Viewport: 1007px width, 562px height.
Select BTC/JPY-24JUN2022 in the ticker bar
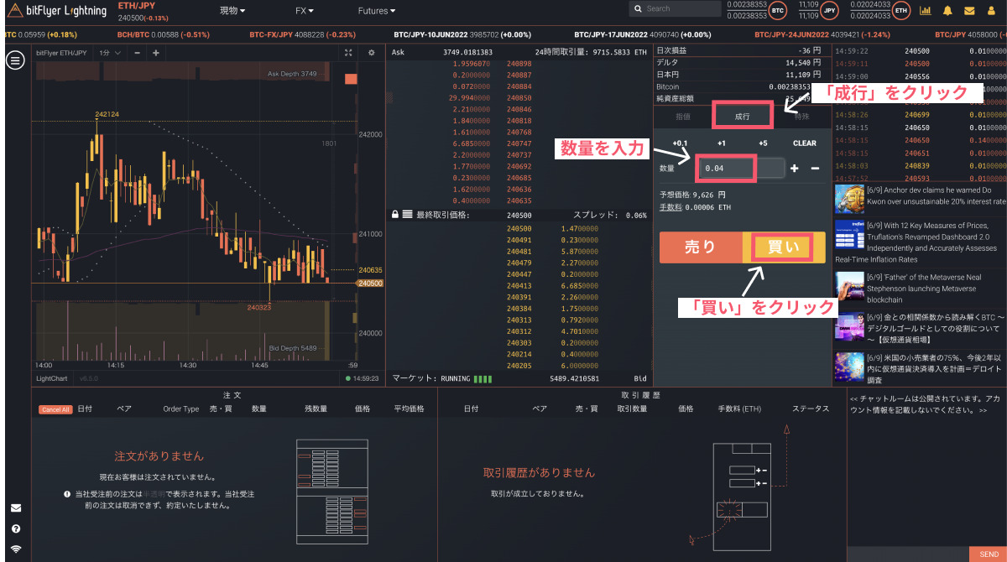click(821, 35)
